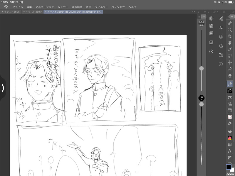The width and height of the screenshot is (235, 176).
Task: Open the 表示 menu
Action: 89,7
